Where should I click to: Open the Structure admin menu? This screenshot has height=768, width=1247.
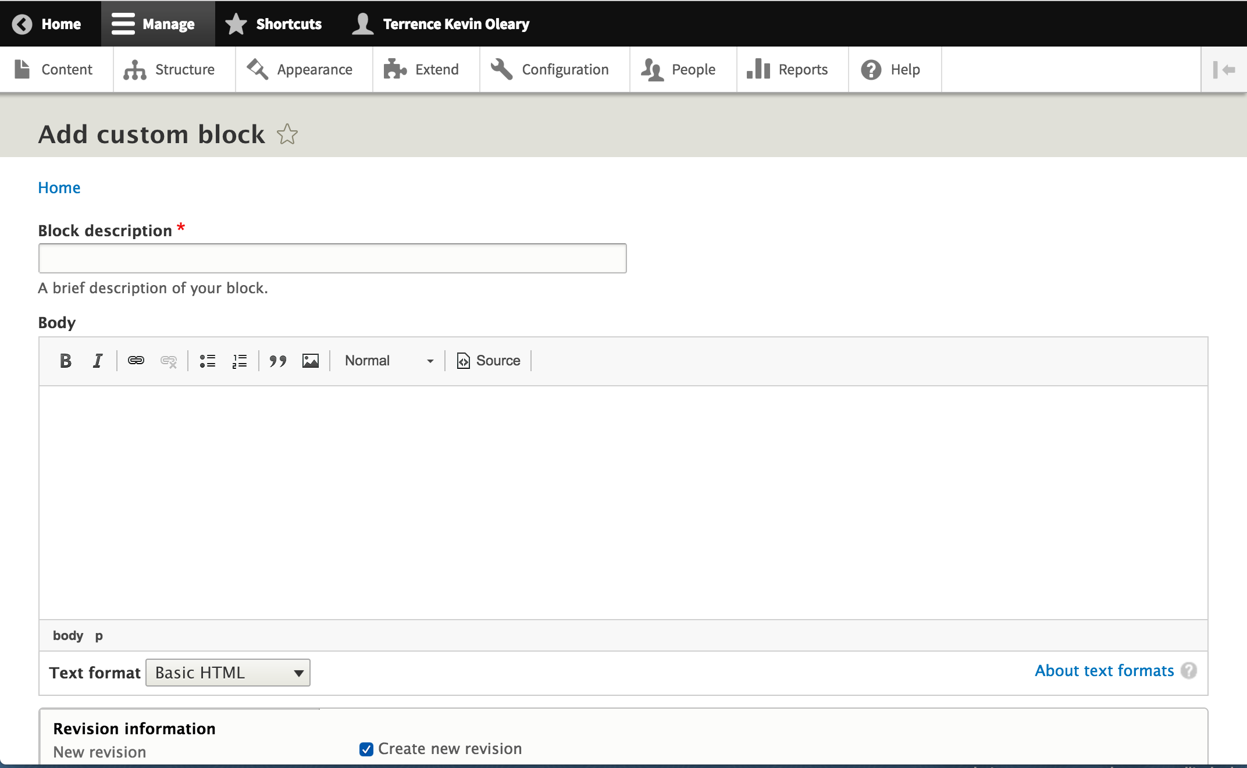point(170,70)
